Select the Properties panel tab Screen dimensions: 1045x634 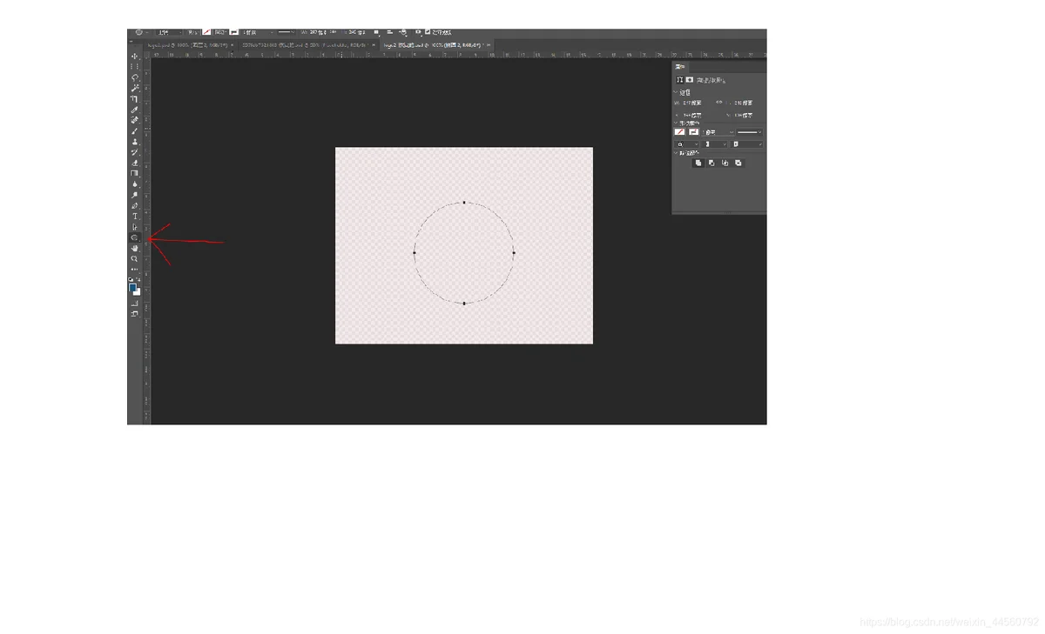[679, 67]
